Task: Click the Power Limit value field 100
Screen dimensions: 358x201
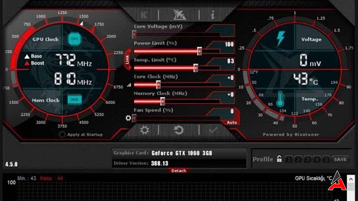Action: [x=229, y=44]
